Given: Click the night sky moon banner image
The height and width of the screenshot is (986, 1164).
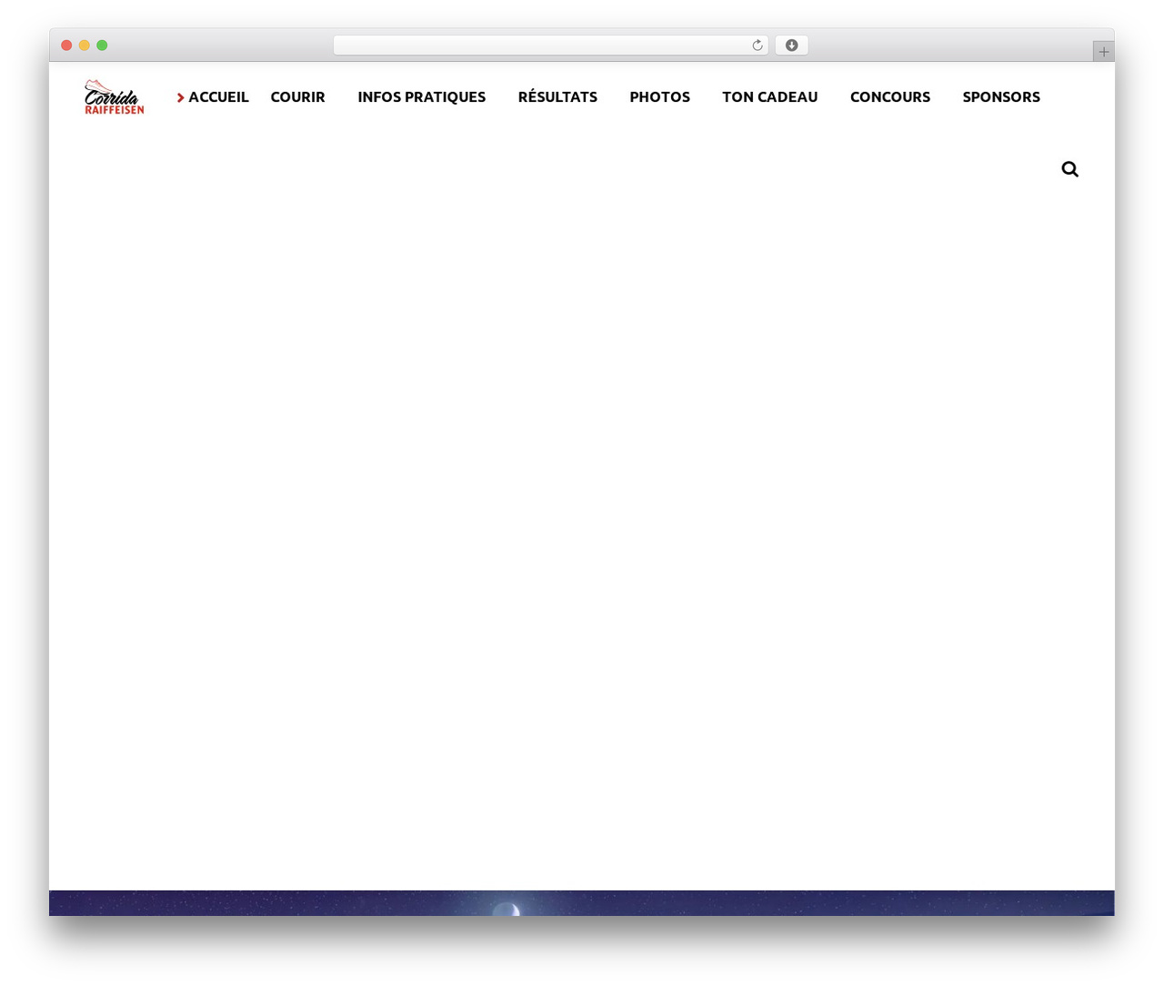Looking at the screenshot, I should pos(582,903).
